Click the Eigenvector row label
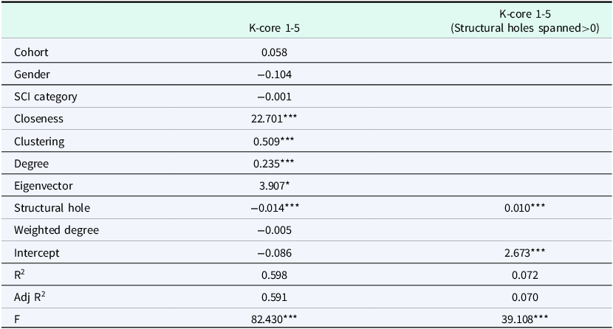The height and width of the screenshot is (329, 613). [x=42, y=186]
